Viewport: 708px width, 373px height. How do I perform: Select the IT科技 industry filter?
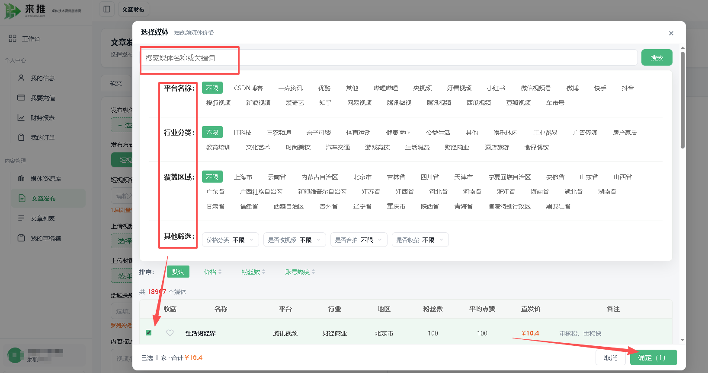pos(243,133)
